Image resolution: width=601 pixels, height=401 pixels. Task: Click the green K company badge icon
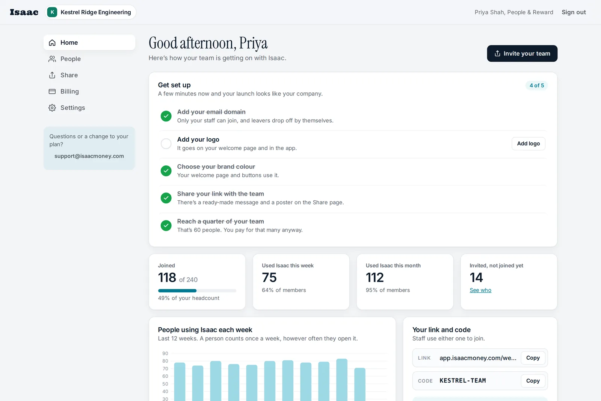(52, 12)
